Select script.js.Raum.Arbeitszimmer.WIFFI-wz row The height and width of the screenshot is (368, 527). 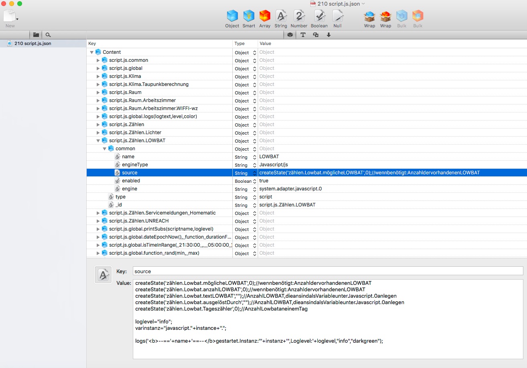tap(307, 108)
